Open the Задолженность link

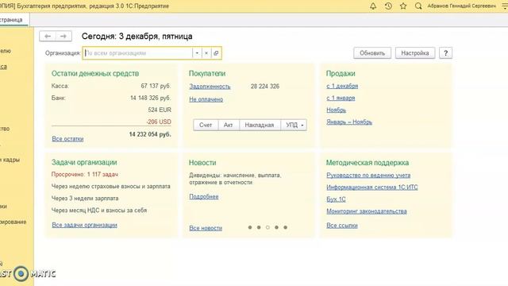coord(210,87)
